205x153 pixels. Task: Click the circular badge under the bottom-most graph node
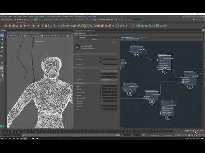coord(167,117)
